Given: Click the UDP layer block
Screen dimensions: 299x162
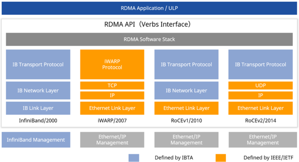Looking at the screenshot, I should click(x=260, y=85).
